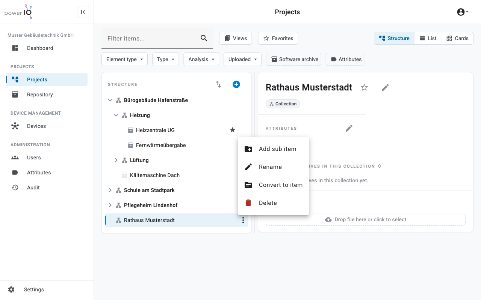Click the Views button
The image size is (481, 300).
point(236,38)
